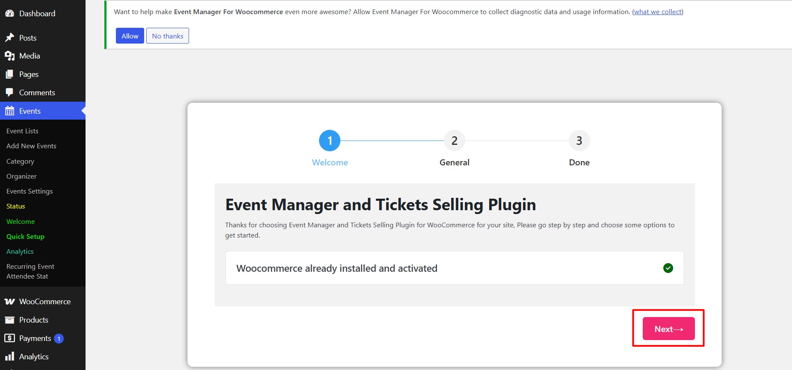Click Woocommerce already installed and activated text
This screenshot has width=792, height=370.
pyautogui.click(x=337, y=268)
